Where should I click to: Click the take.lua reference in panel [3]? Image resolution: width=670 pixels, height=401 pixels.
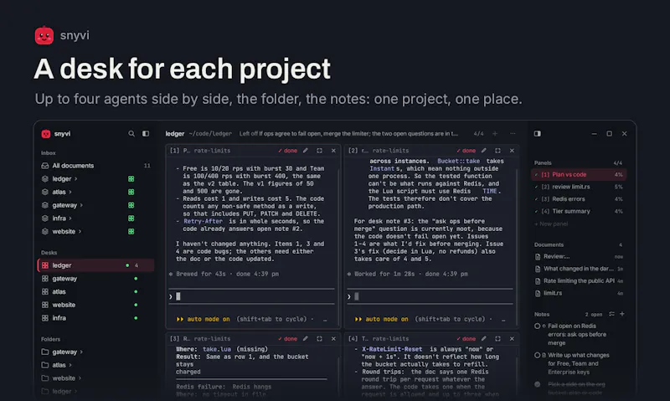(x=217, y=349)
